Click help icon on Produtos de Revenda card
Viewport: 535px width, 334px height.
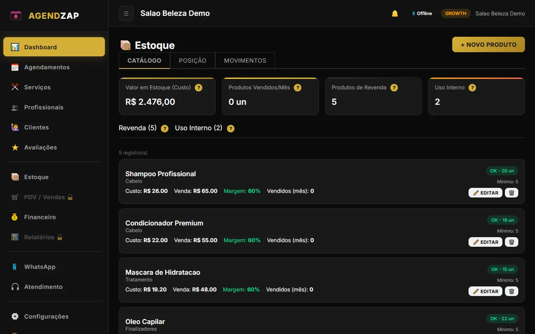click(x=394, y=88)
